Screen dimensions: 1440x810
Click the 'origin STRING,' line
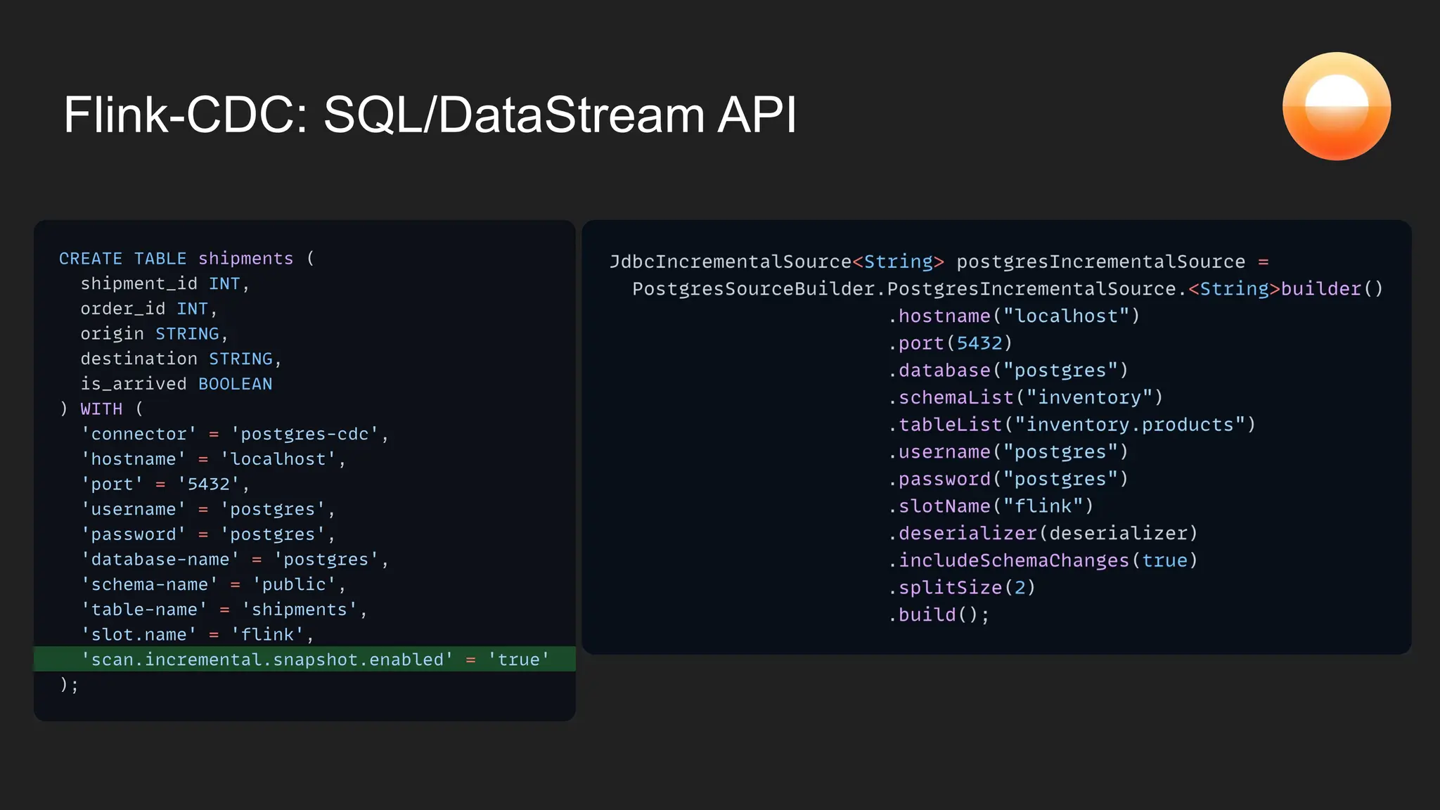click(155, 334)
